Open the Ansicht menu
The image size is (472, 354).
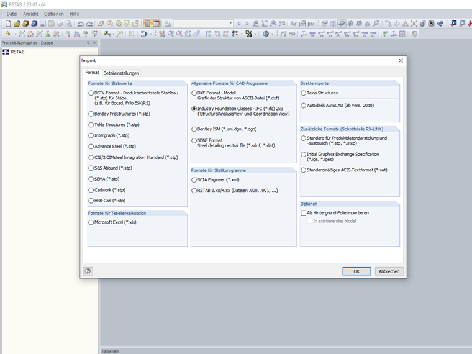[x=30, y=14]
